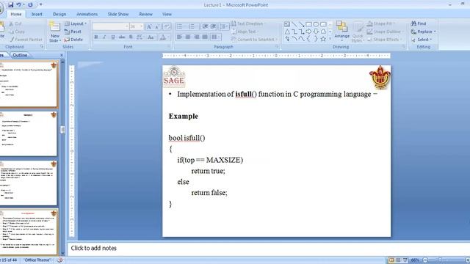The width and height of the screenshot is (470, 264).
Task: Open Replace options
Action: 424,32
